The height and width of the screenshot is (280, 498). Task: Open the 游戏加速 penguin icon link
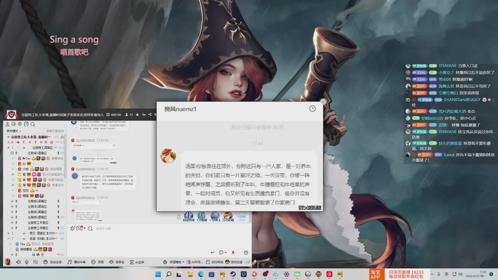tap(234, 262)
